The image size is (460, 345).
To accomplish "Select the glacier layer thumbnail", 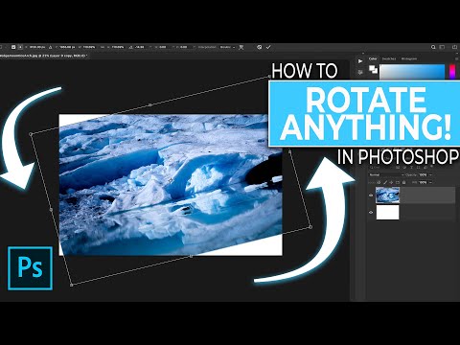I will coord(388,195).
